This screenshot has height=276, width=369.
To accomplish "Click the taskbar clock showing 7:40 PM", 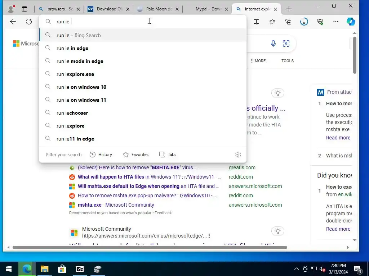I will (x=338, y=269).
